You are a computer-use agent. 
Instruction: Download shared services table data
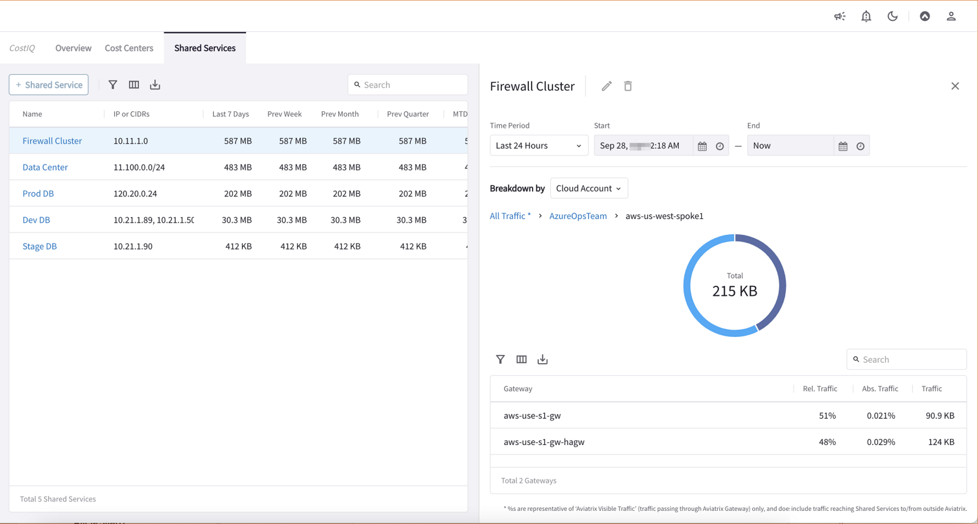pyautogui.click(x=155, y=84)
